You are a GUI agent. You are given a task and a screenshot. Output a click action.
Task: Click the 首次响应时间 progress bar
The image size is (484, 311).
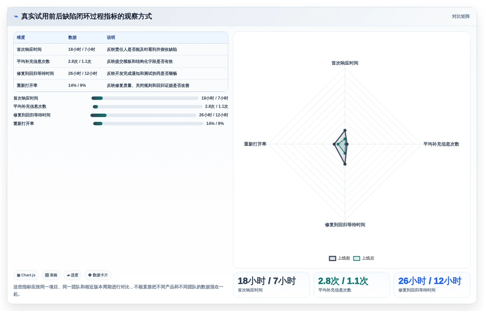pyautogui.click(x=145, y=98)
